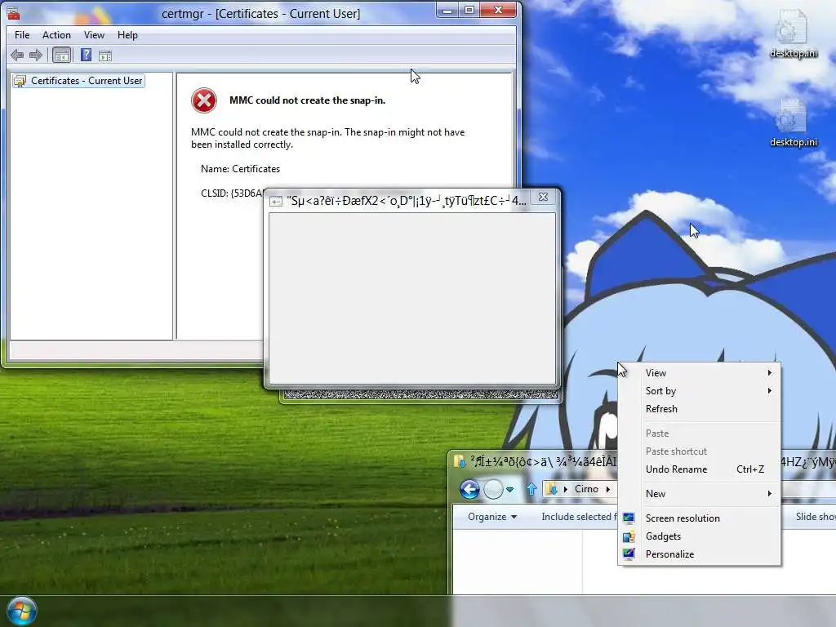This screenshot has height=627, width=836.
Task: Select the second desktop.ini desktop icon
Action: click(x=793, y=122)
